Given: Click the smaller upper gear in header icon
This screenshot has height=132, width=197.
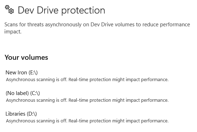Looking at the screenshot, I should (x=7, y=7).
